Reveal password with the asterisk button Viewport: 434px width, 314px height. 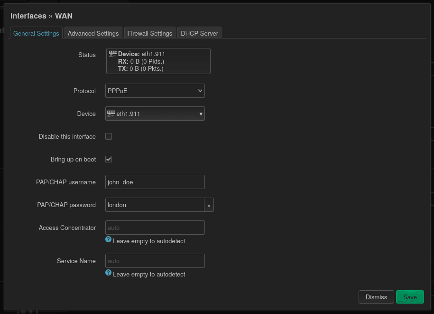209,205
